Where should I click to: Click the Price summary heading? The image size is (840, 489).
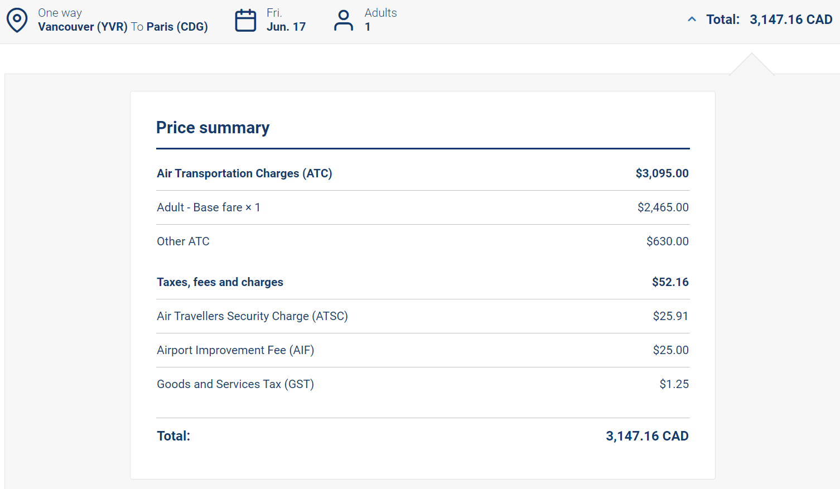(x=213, y=128)
